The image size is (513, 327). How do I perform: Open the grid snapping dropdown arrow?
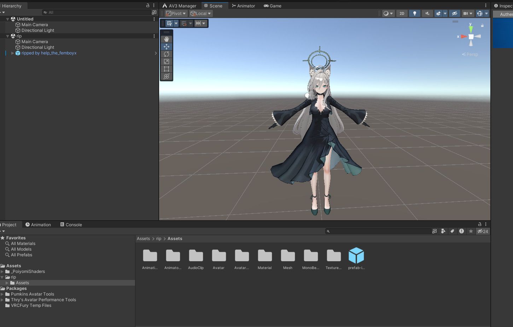[x=176, y=23]
